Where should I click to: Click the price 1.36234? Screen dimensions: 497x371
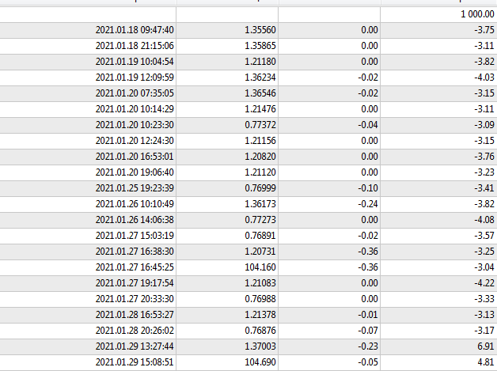click(x=260, y=78)
